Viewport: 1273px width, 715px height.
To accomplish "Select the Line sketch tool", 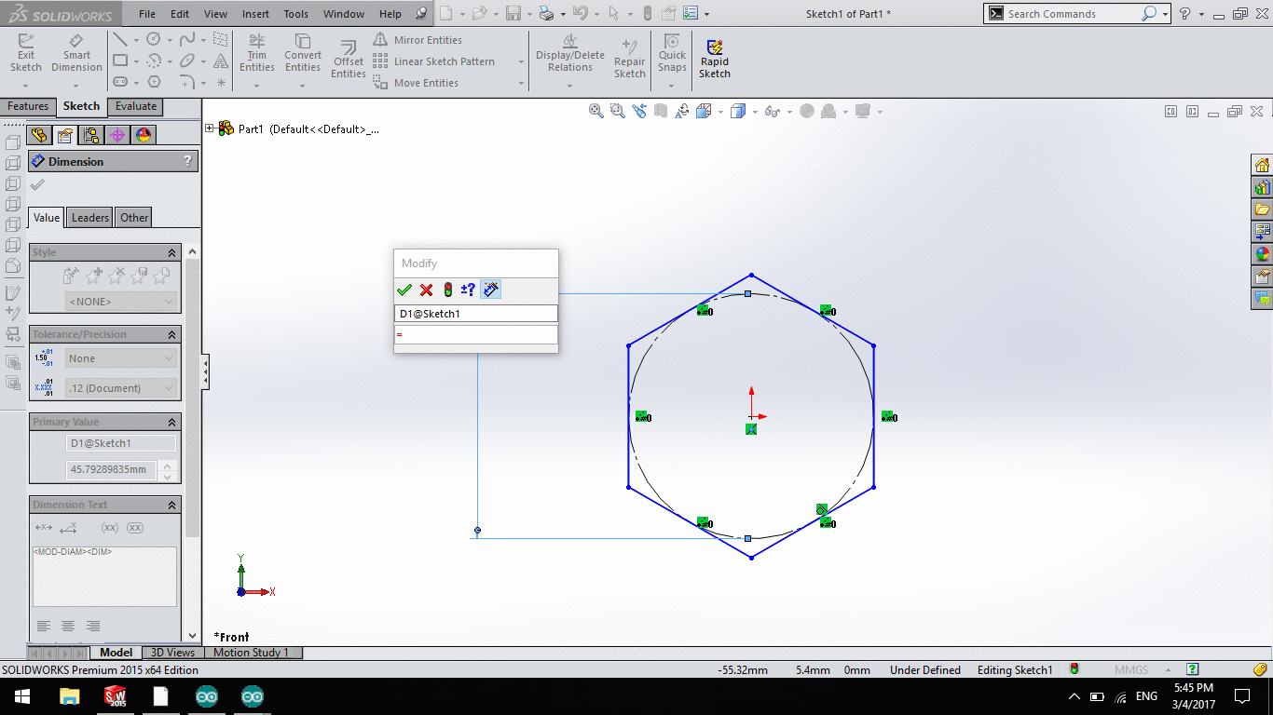I will click(119, 40).
